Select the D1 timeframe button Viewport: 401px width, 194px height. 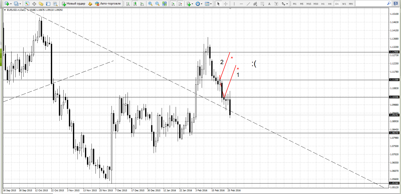[337, 4]
